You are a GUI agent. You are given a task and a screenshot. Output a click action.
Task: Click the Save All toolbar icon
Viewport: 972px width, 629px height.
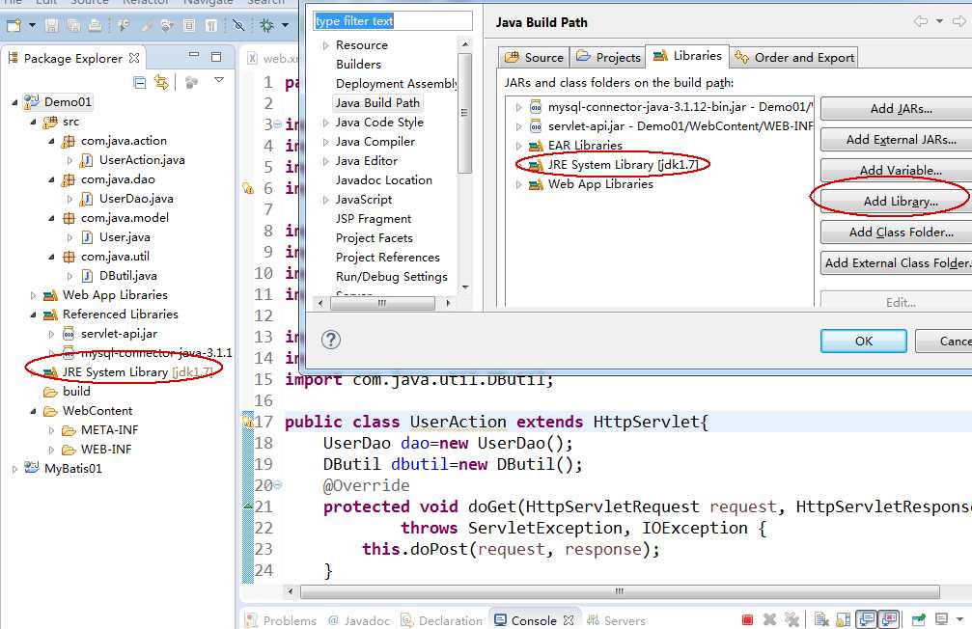click(x=73, y=25)
